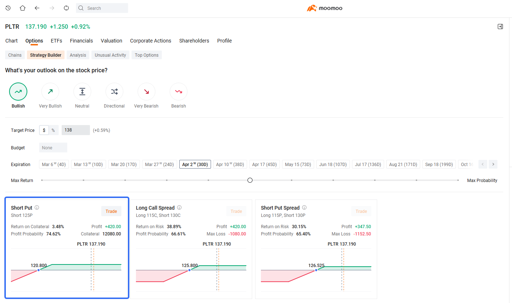Open the Options tab

point(34,41)
